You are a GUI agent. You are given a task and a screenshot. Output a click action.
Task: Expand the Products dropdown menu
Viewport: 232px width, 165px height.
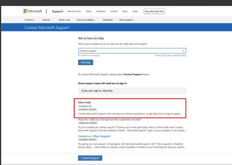coord(30,20)
